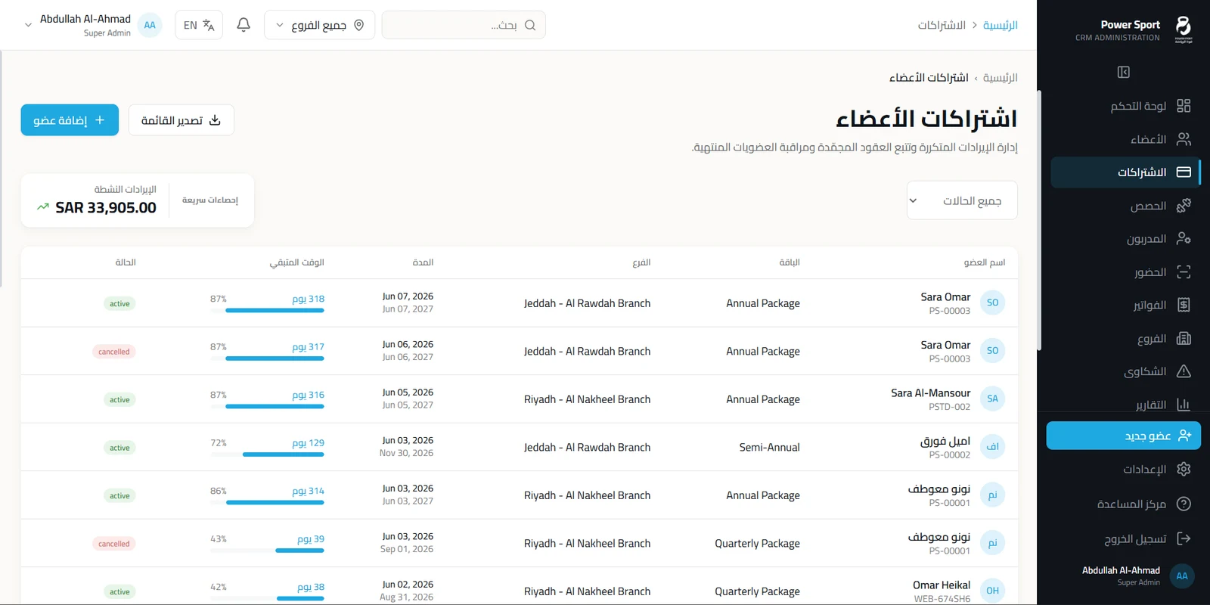Open المدربون trainers icon in sidebar
Screen dimensions: 1210x605
coord(1184,238)
